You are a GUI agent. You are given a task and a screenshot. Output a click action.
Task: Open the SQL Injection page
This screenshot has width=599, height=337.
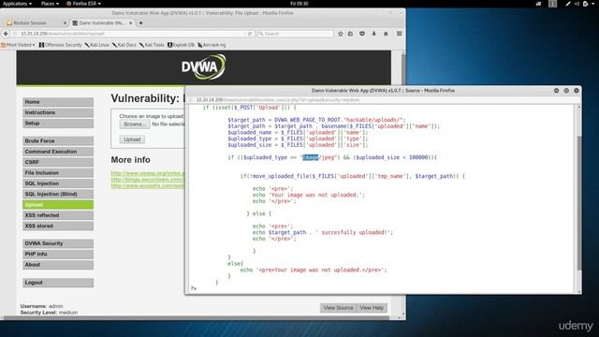pyautogui.click(x=58, y=183)
